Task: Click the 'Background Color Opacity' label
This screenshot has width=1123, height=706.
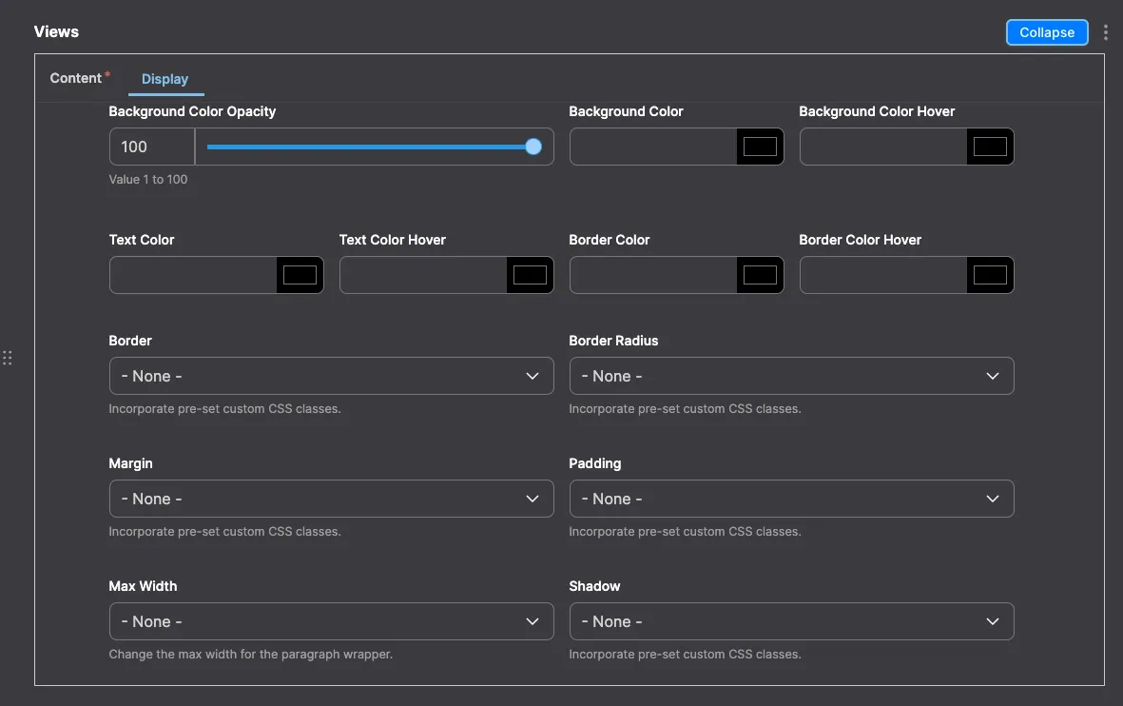Action: [192, 111]
